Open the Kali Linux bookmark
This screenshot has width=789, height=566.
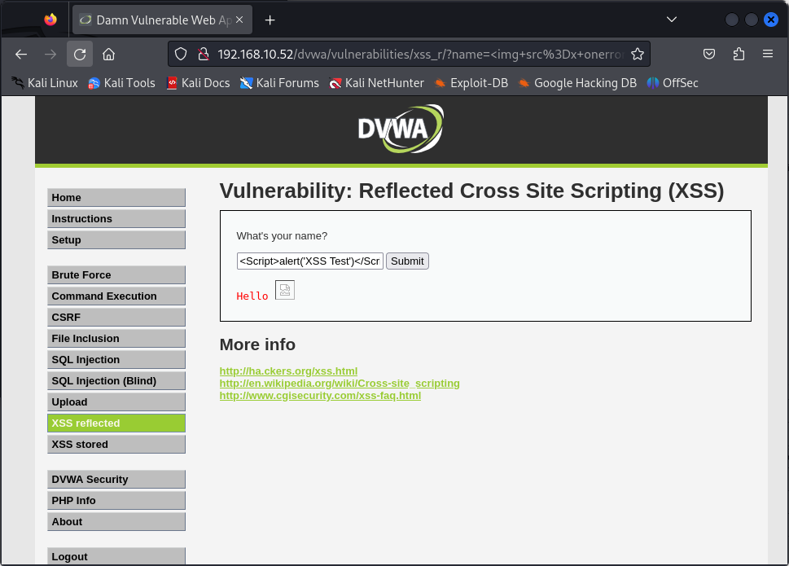pos(46,83)
